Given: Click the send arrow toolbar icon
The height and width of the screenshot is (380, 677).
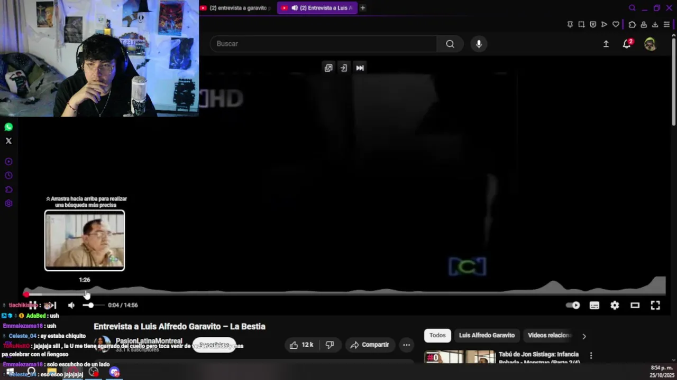Looking at the screenshot, I should (604, 24).
